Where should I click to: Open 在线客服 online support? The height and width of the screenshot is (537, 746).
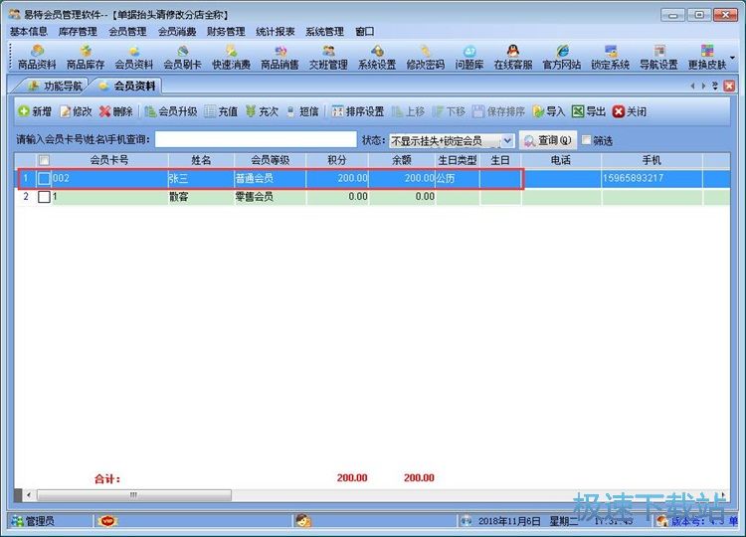click(513, 57)
